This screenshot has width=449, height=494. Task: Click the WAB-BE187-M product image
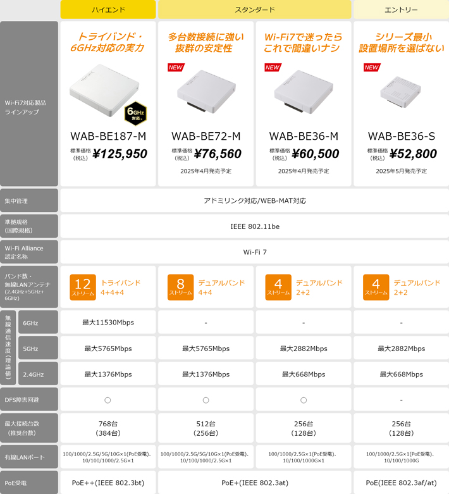104,90
